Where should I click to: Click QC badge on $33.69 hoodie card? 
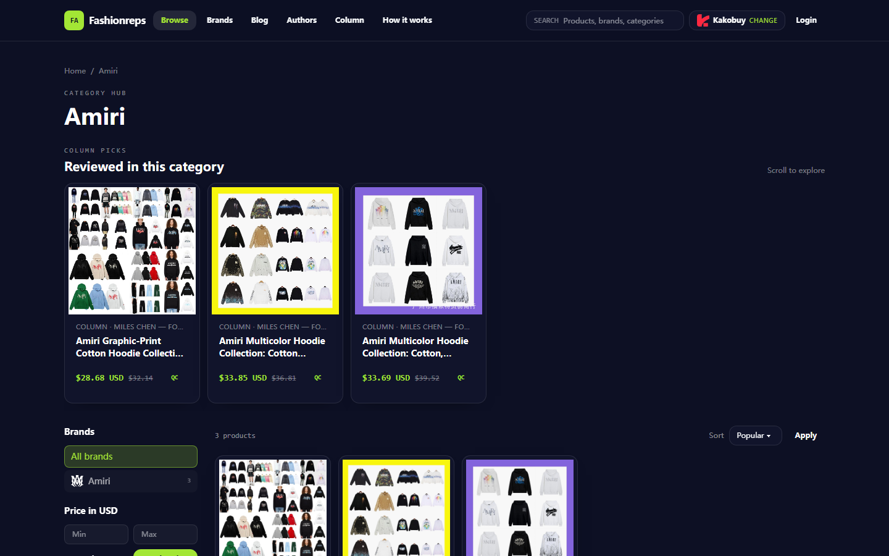(461, 377)
